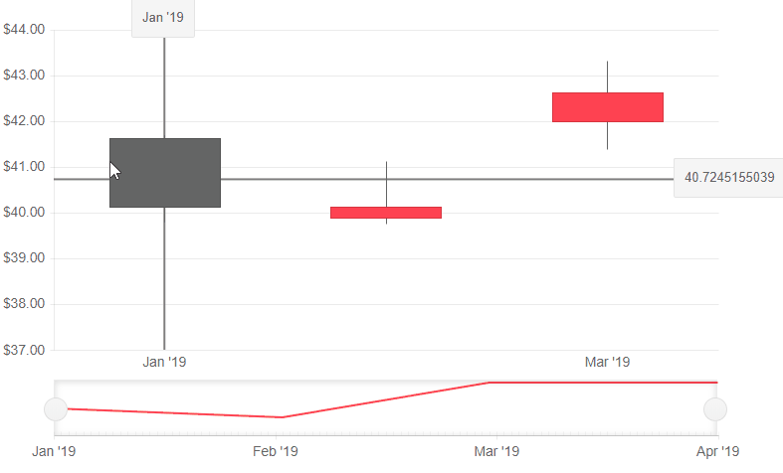Click the 40.7245155039 crosshair value label

coord(729,178)
